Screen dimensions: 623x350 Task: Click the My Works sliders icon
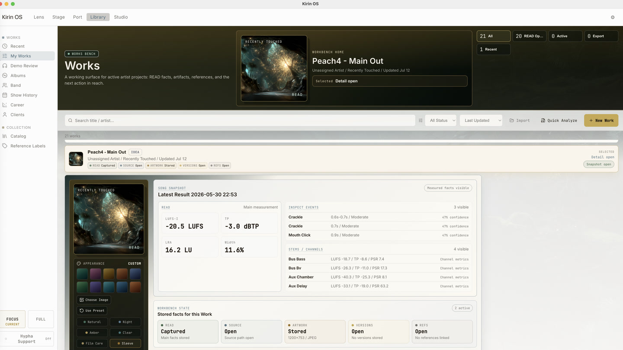pos(5,56)
